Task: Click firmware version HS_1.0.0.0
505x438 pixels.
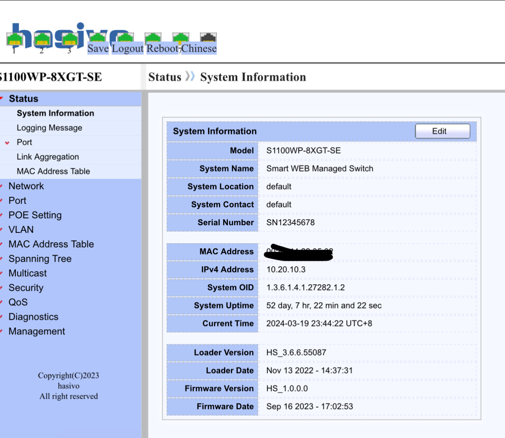Action: coord(287,388)
